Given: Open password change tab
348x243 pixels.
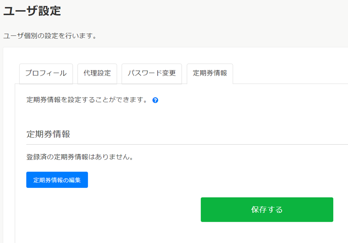Looking at the screenshot, I should 152,74.
